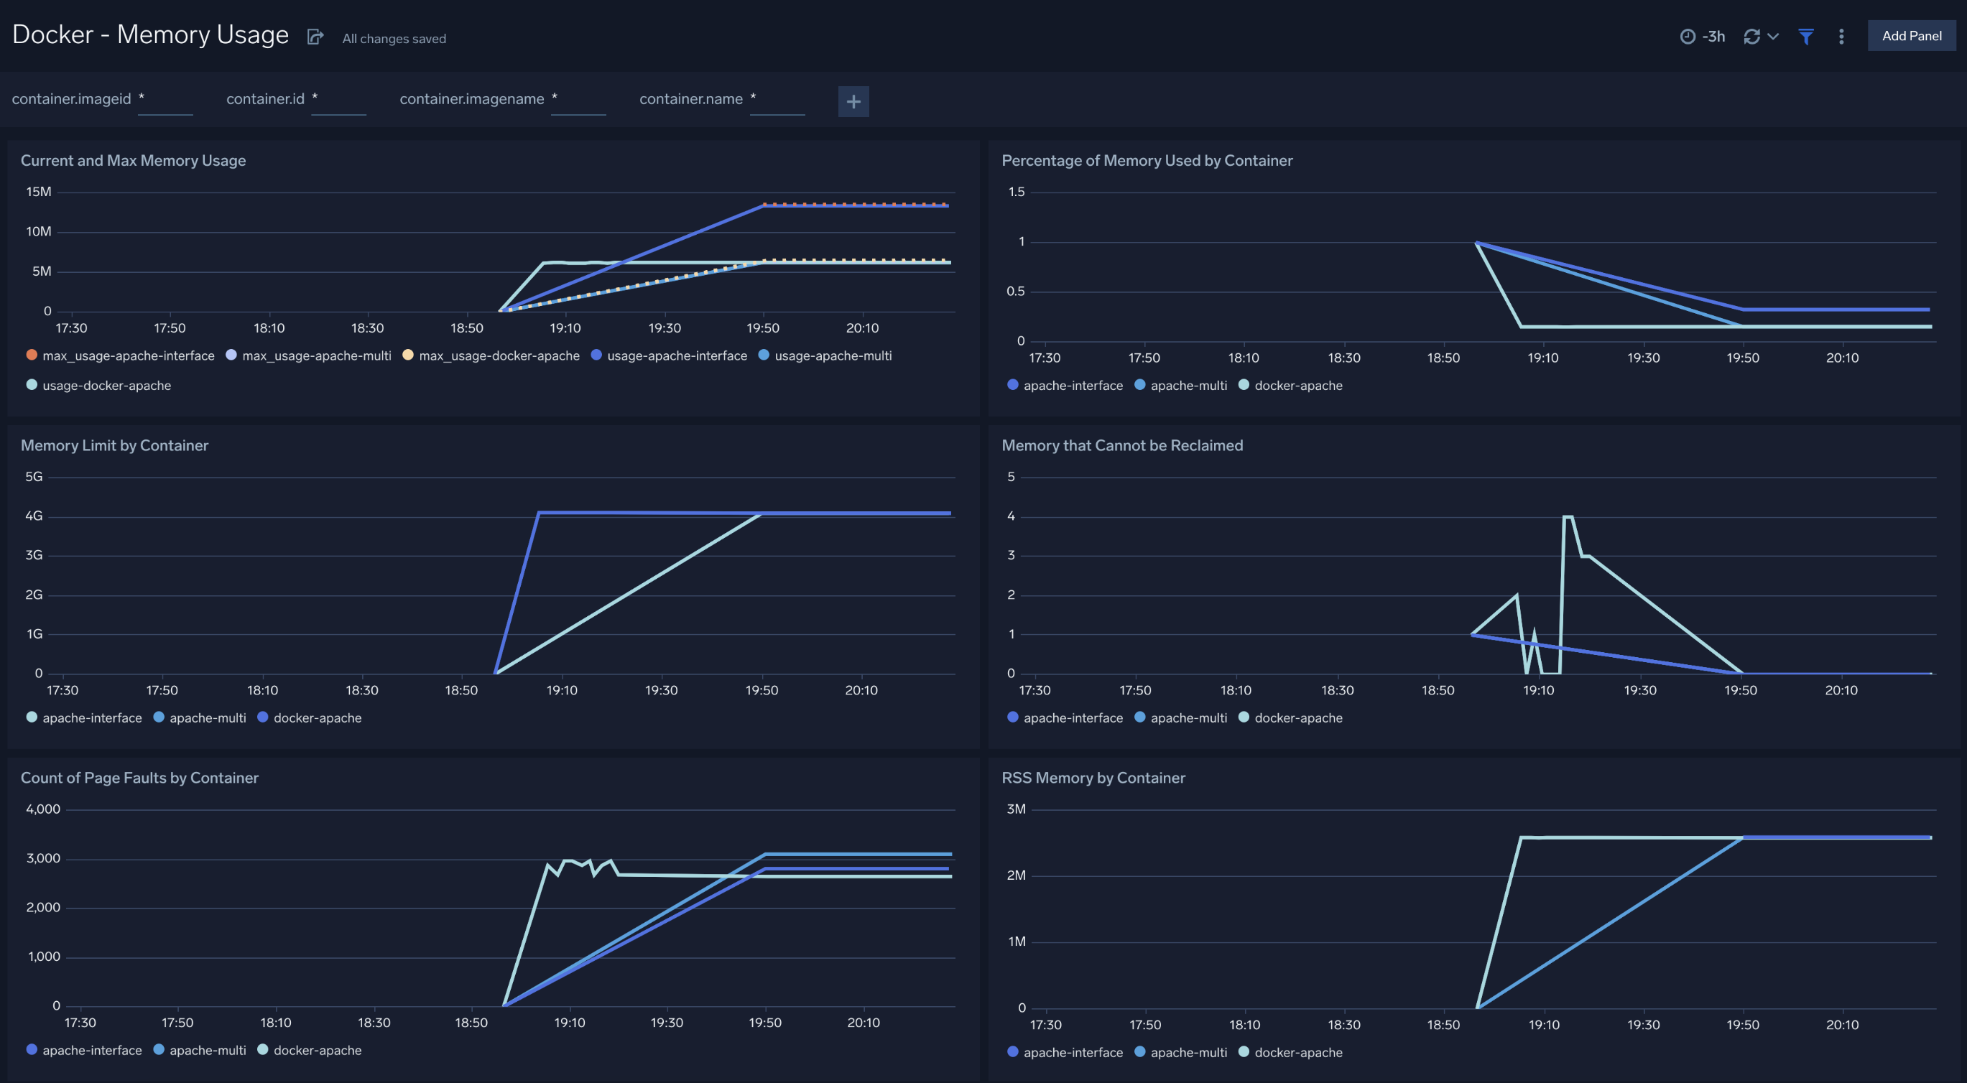Click the share dashboard icon
The image size is (1967, 1083).
tap(314, 36)
